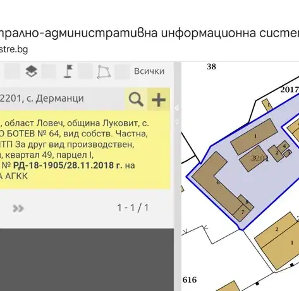Click the blank square before the layers icon
Viewport: 299px width, 291px height.
point(12,71)
